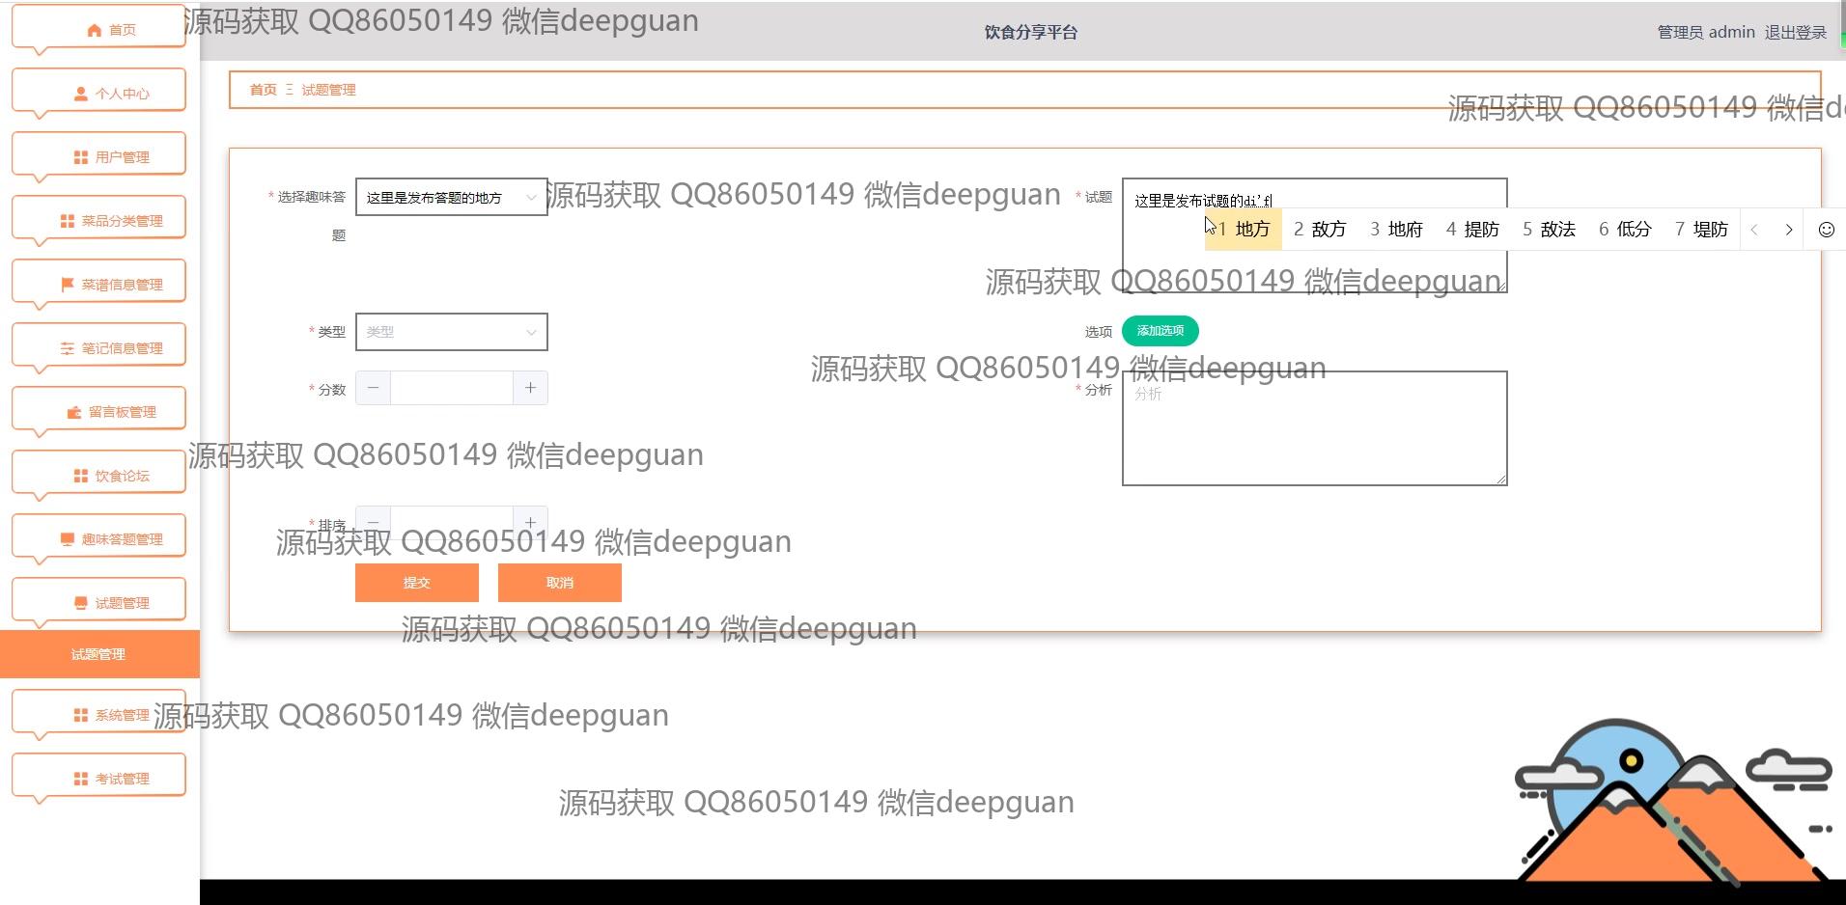Screen dimensions: 1846x905
Task: Open the 类型 dropdown
Action: (x=451, y=332)
